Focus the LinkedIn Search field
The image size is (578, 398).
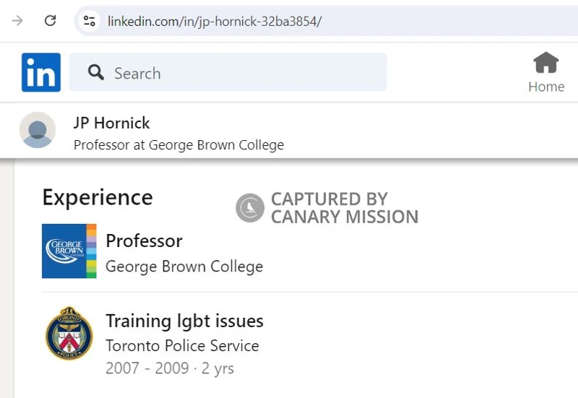[228, 72]
